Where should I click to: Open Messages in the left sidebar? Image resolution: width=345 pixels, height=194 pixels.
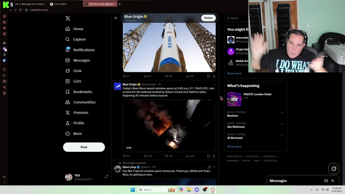point(78,60)
